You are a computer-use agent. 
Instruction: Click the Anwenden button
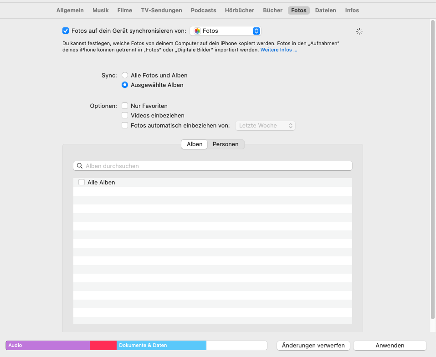pyautogui.click(x=390, y=345)
